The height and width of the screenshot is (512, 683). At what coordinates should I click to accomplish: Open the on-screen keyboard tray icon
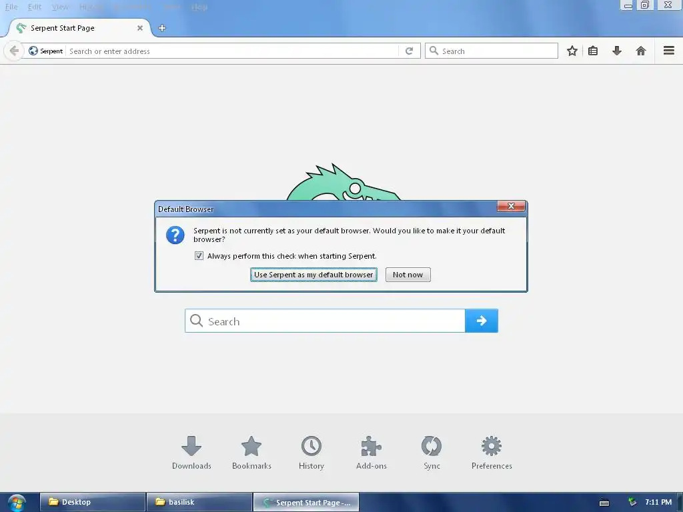pyautogui.click(x=604, y=503)
